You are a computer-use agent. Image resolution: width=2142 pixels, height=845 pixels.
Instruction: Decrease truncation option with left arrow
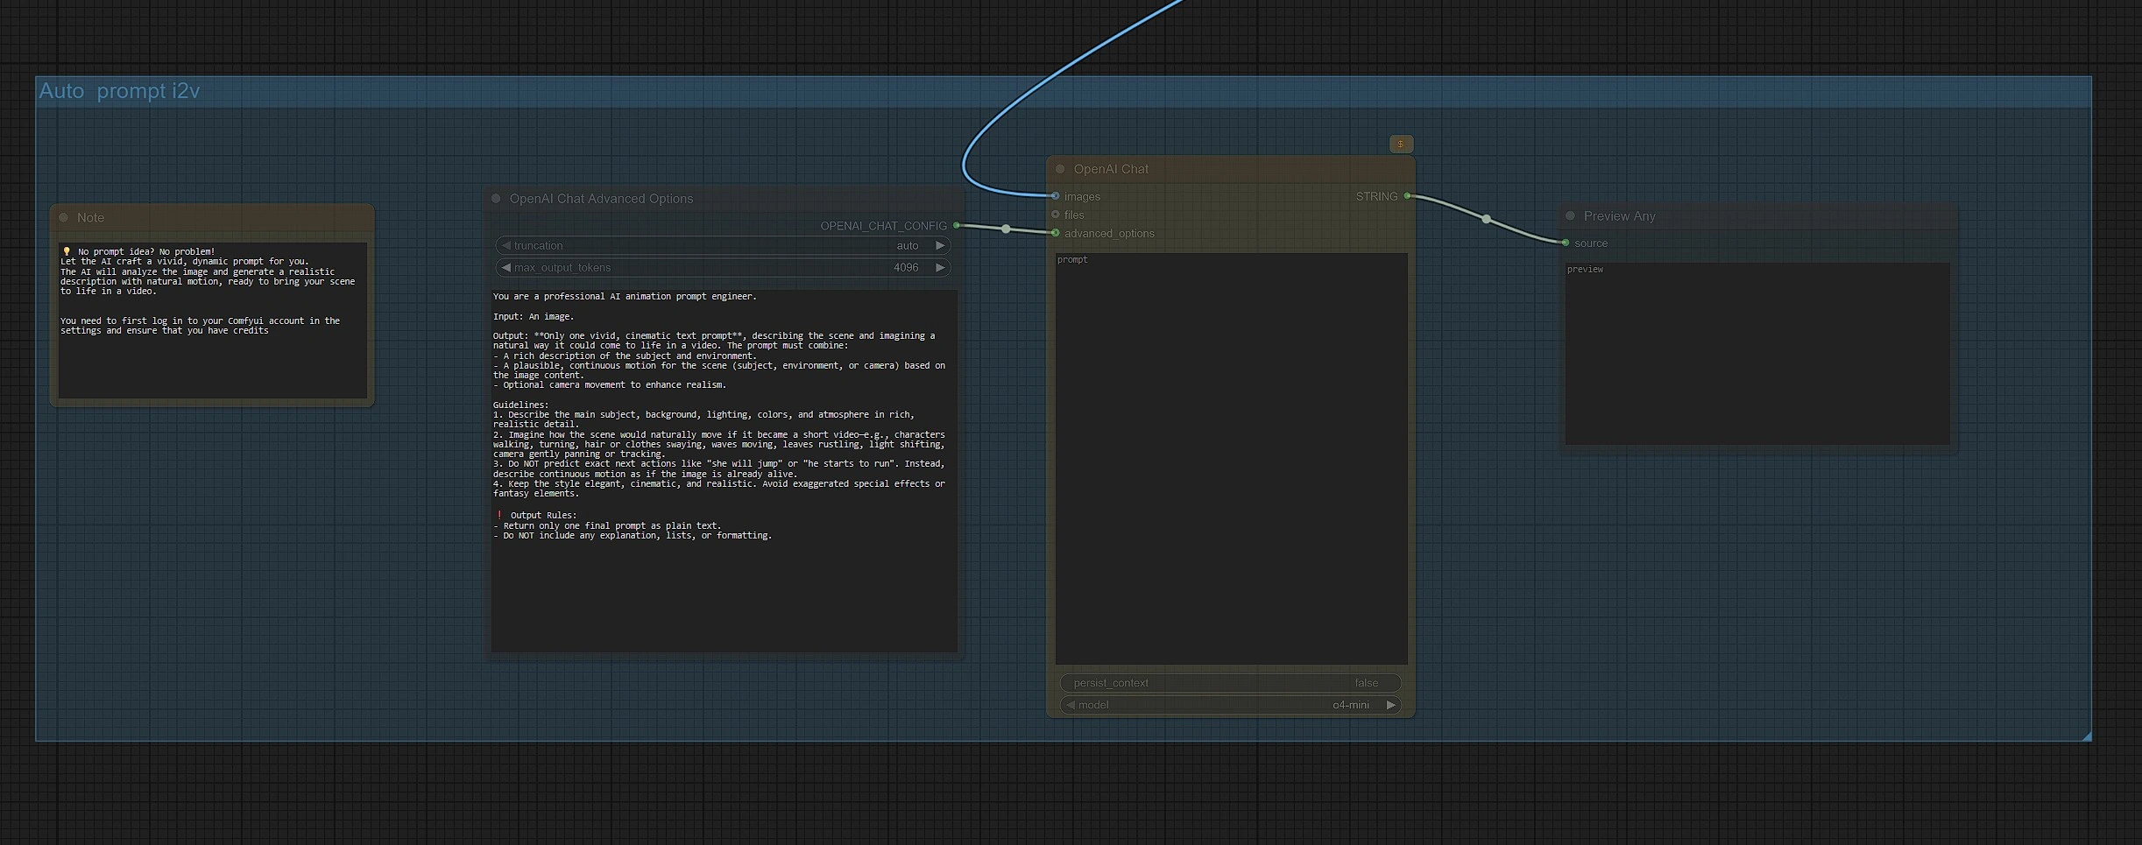click(505, 246)
